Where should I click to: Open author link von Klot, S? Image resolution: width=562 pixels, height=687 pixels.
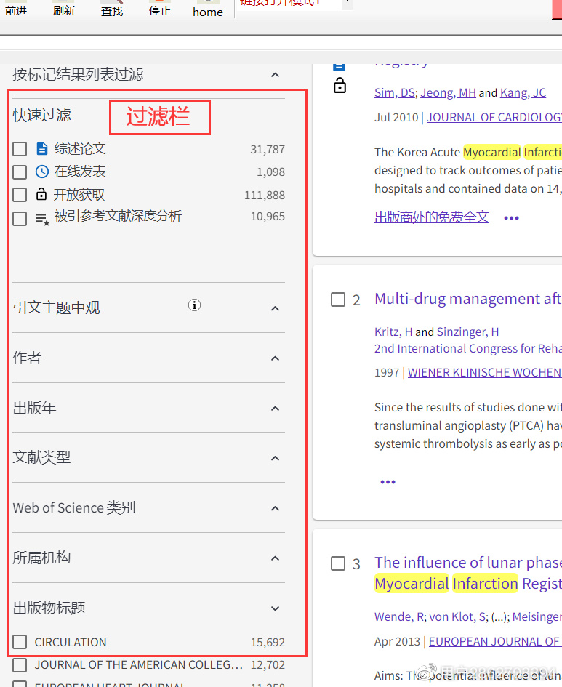[x=457, y=617]
